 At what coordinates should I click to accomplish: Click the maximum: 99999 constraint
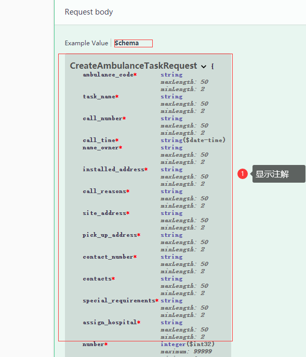tap(187, 352)
